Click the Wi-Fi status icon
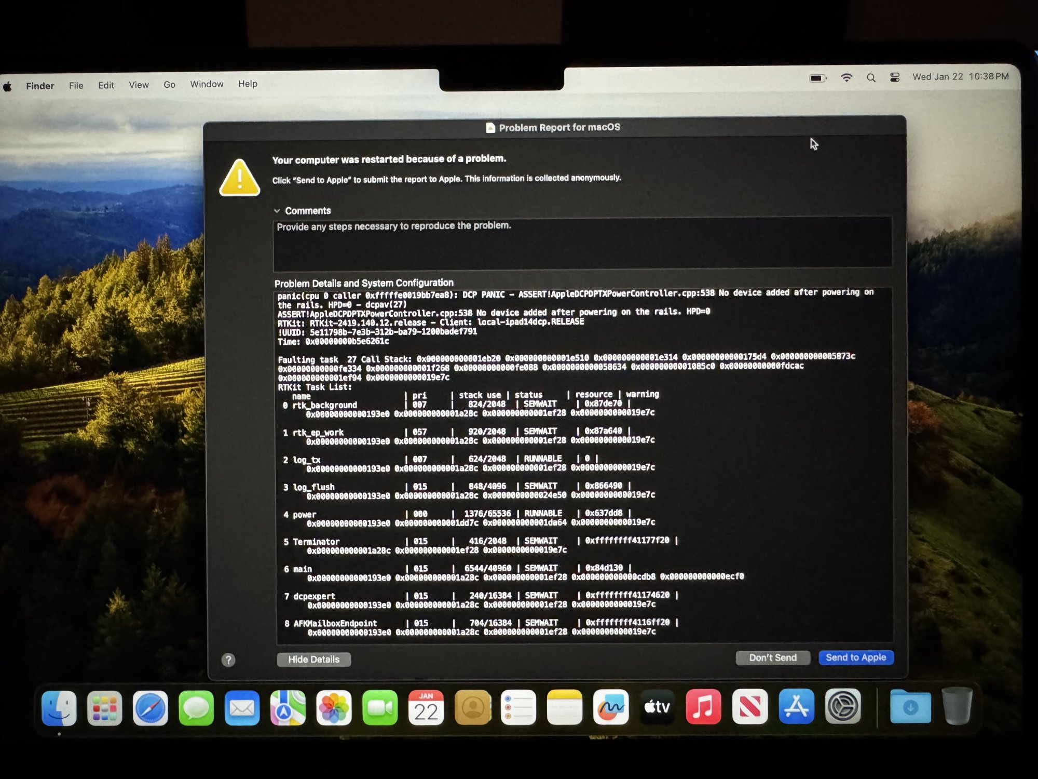The width and height of the screenshot is (1038, 779). coord(846,78)
